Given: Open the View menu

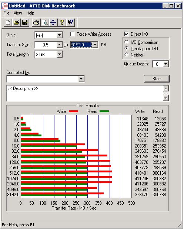Looking at the screenshot, I should (18, 13).
